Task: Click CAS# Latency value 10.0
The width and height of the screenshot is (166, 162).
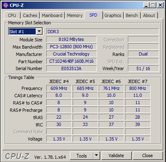Action: [x=111, y=96]
